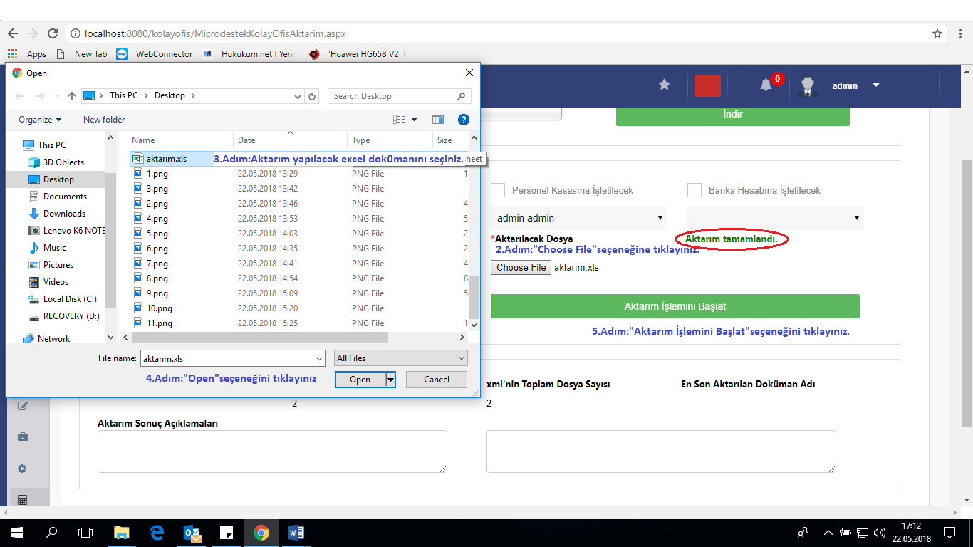Check the Banka Hesabına İşletilecek checkbox
The height and width of the screenshot is (547, 973).
tap(694, 190)
